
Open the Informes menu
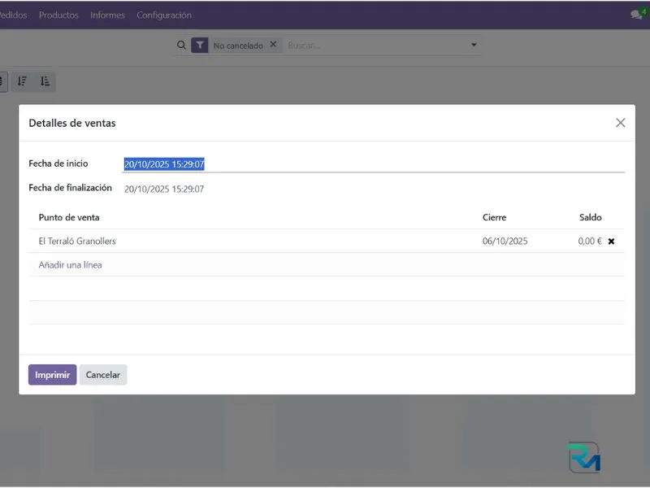tap(107, 15)
